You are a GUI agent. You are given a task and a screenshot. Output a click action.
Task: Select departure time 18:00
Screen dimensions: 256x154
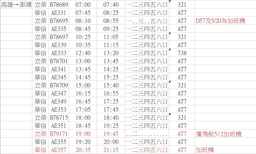tap(83, 117)
